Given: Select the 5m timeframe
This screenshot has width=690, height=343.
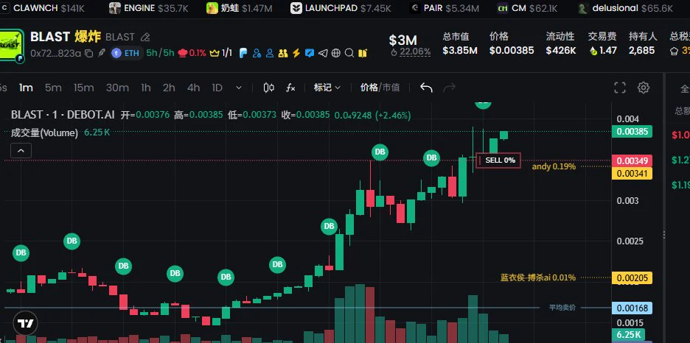Looking at the screenshot, I should [53, 88].
